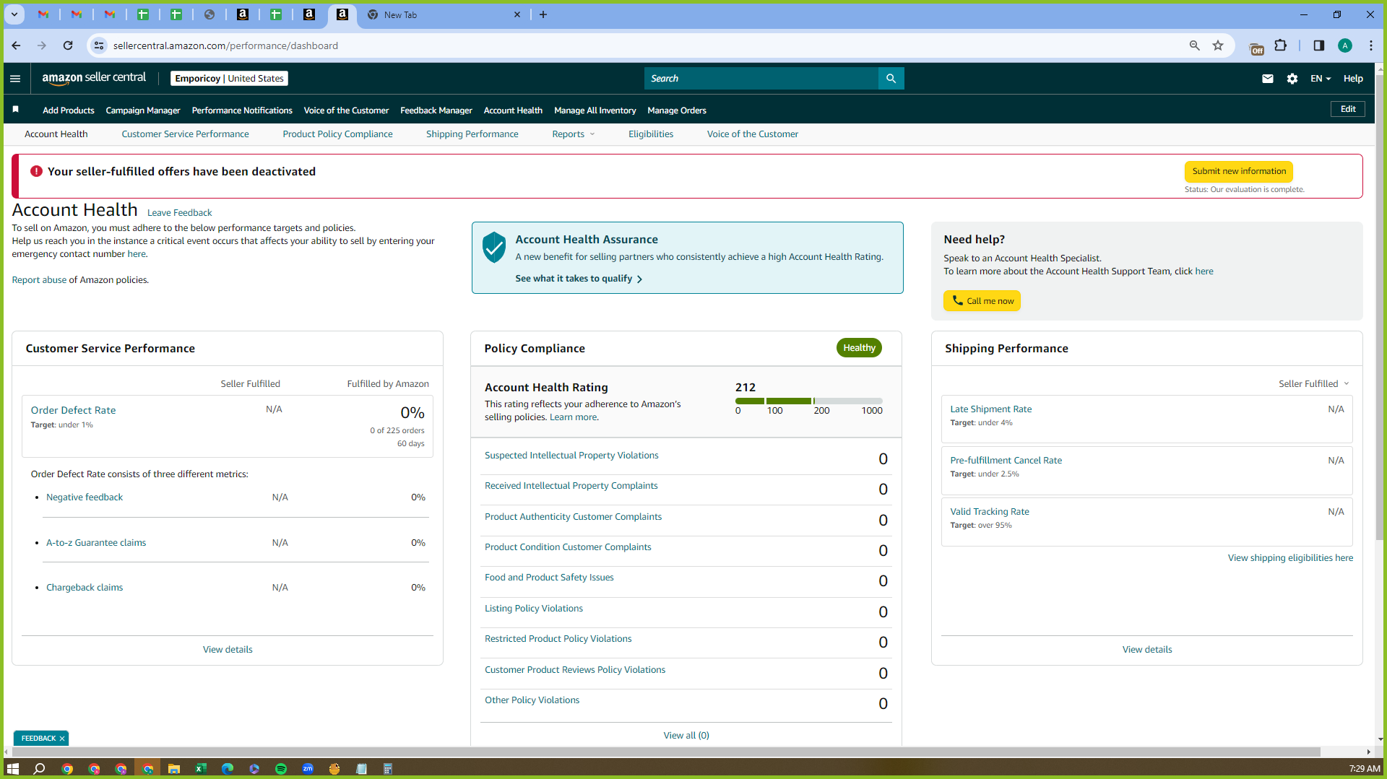This screenshot has height=779, width=1387.
Task: Open the Leave Feedback link
Action: (x=179, y=213)
